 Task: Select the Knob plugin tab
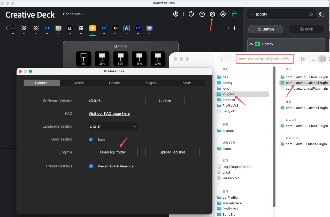[x=306, y=29]
